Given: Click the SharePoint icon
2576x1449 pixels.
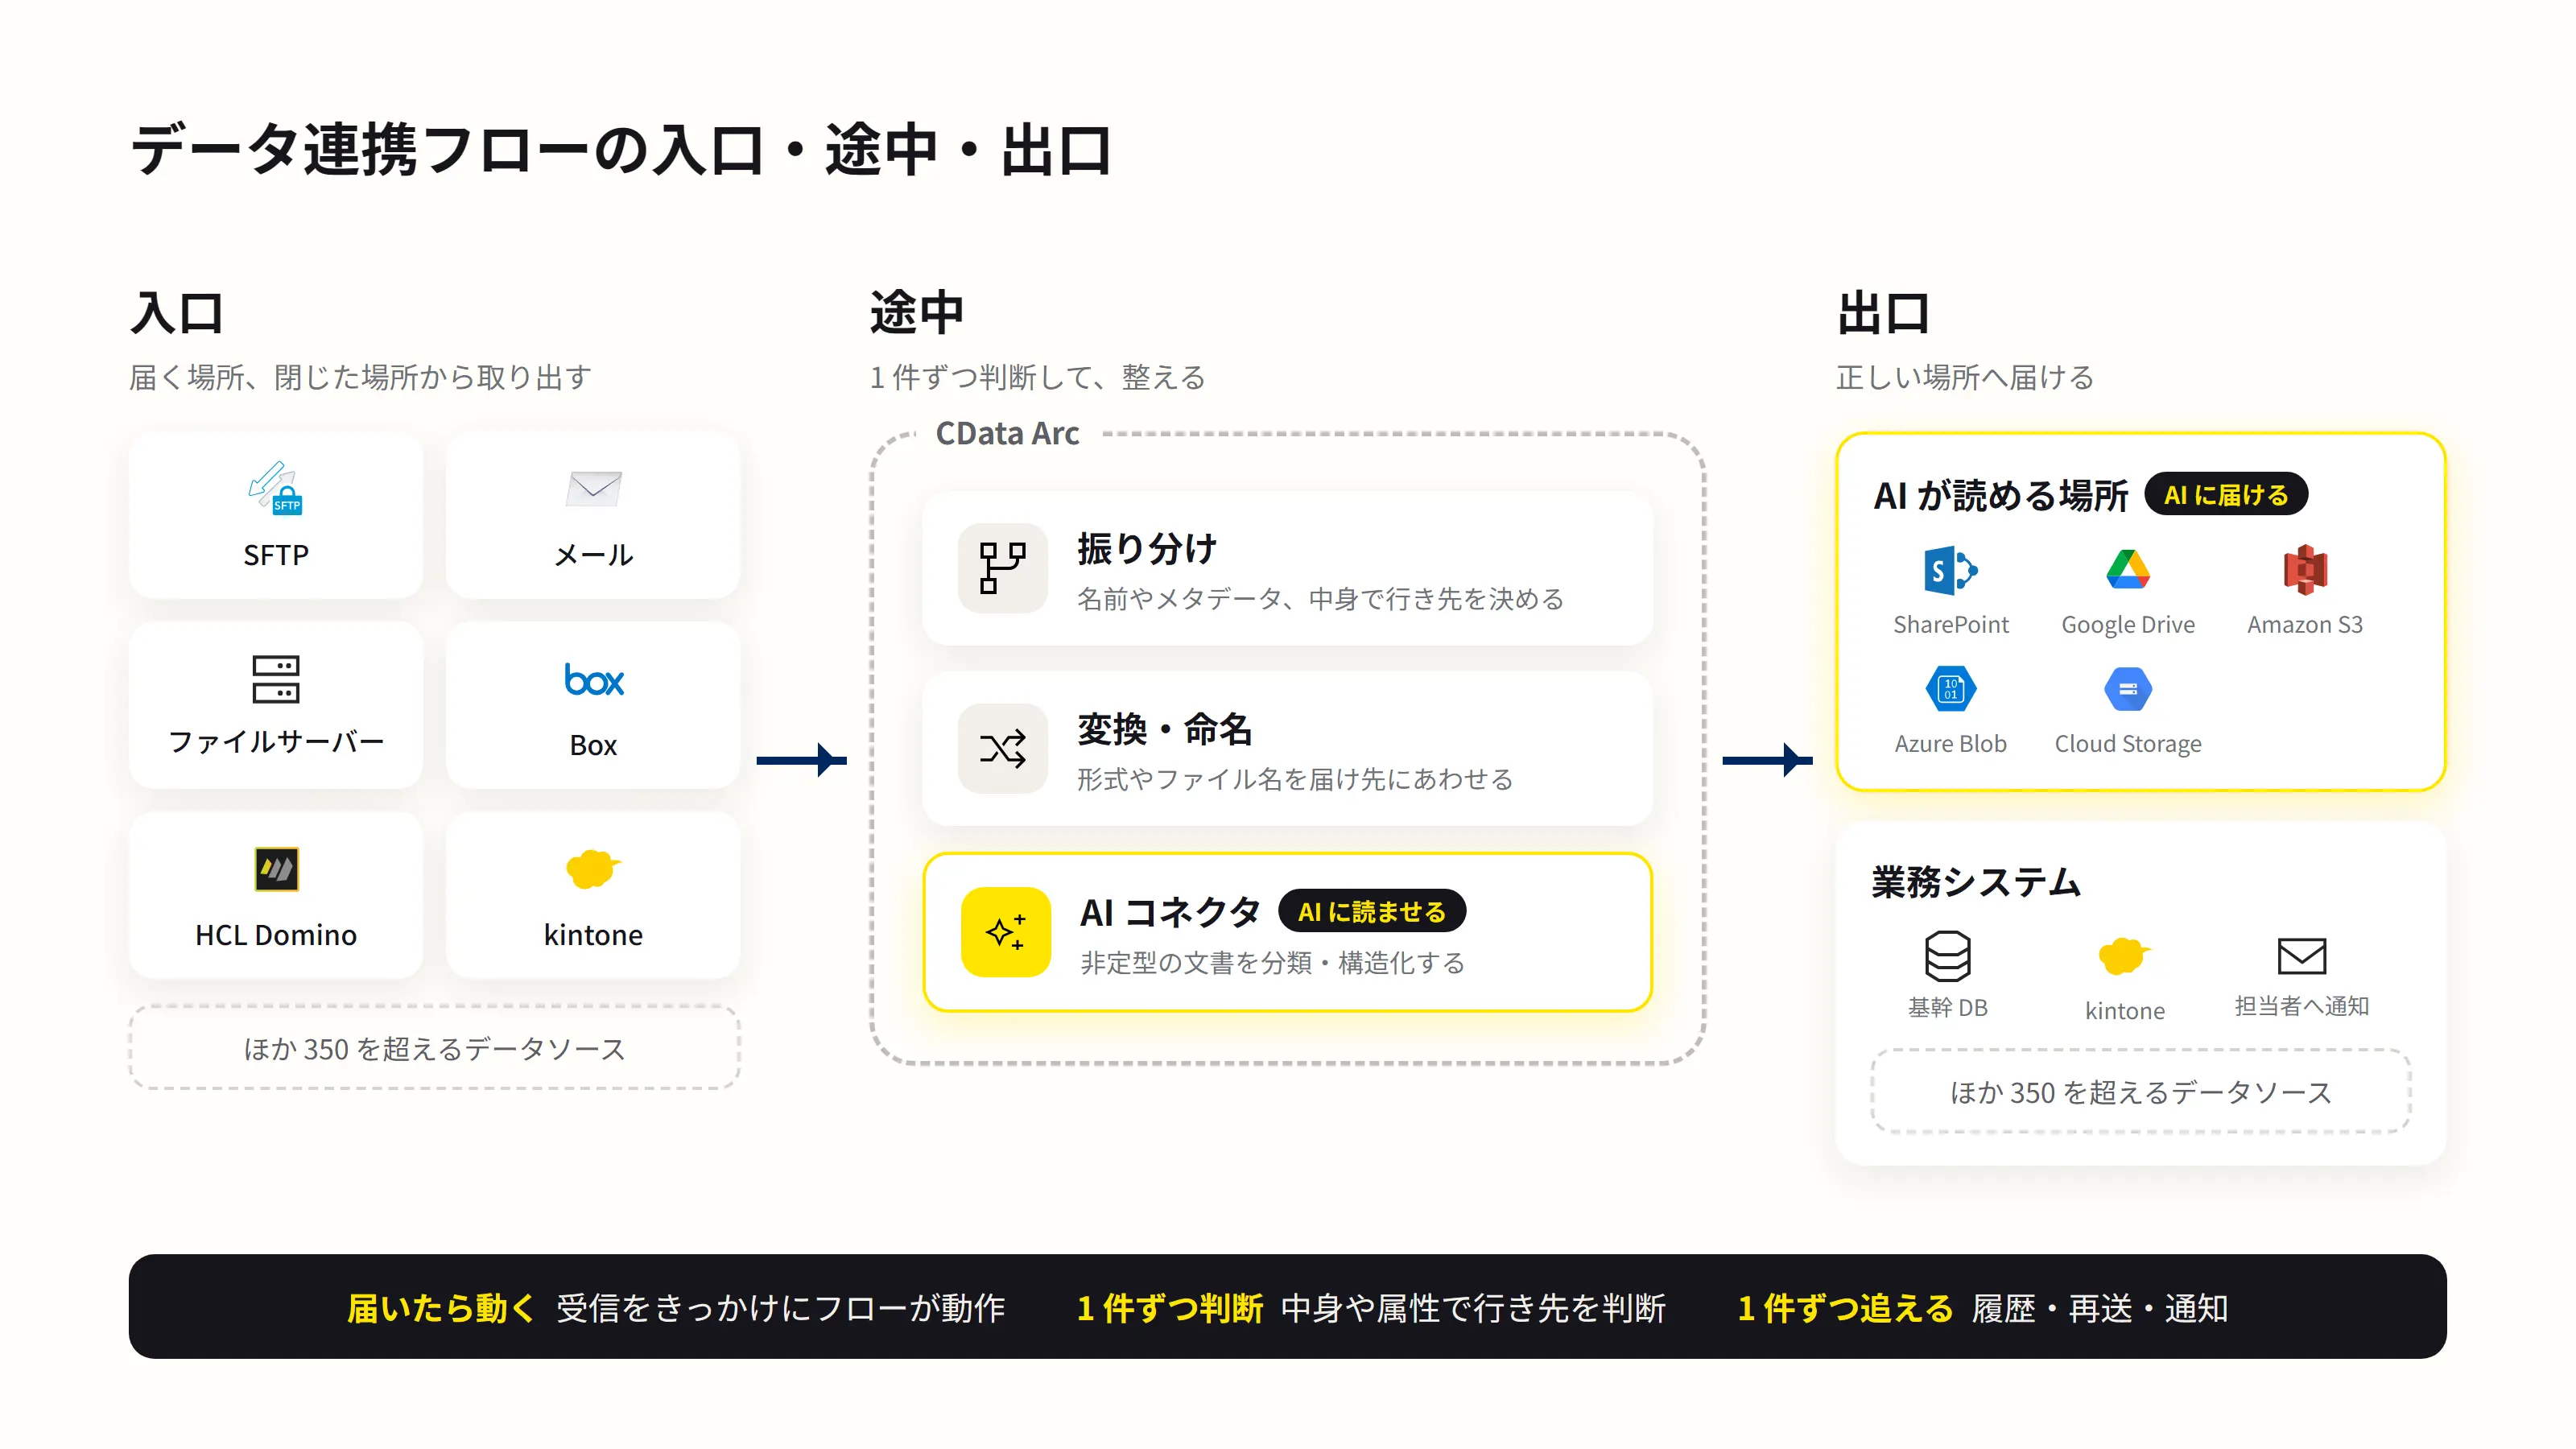Looking at the screenshot, I should pyautogui.click(x=1950, y=570).
